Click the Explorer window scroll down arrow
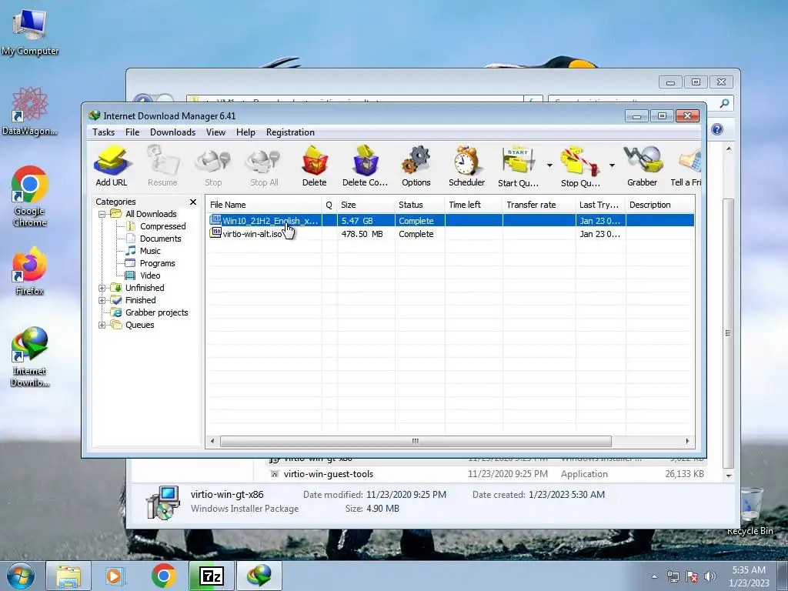The height and width of the screenshot is (591, 788). (x=729, y=476)
